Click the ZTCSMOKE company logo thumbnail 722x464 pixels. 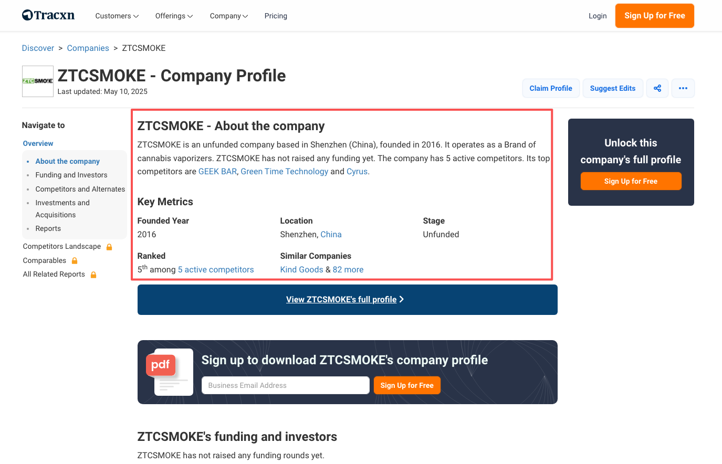[38, 81]
